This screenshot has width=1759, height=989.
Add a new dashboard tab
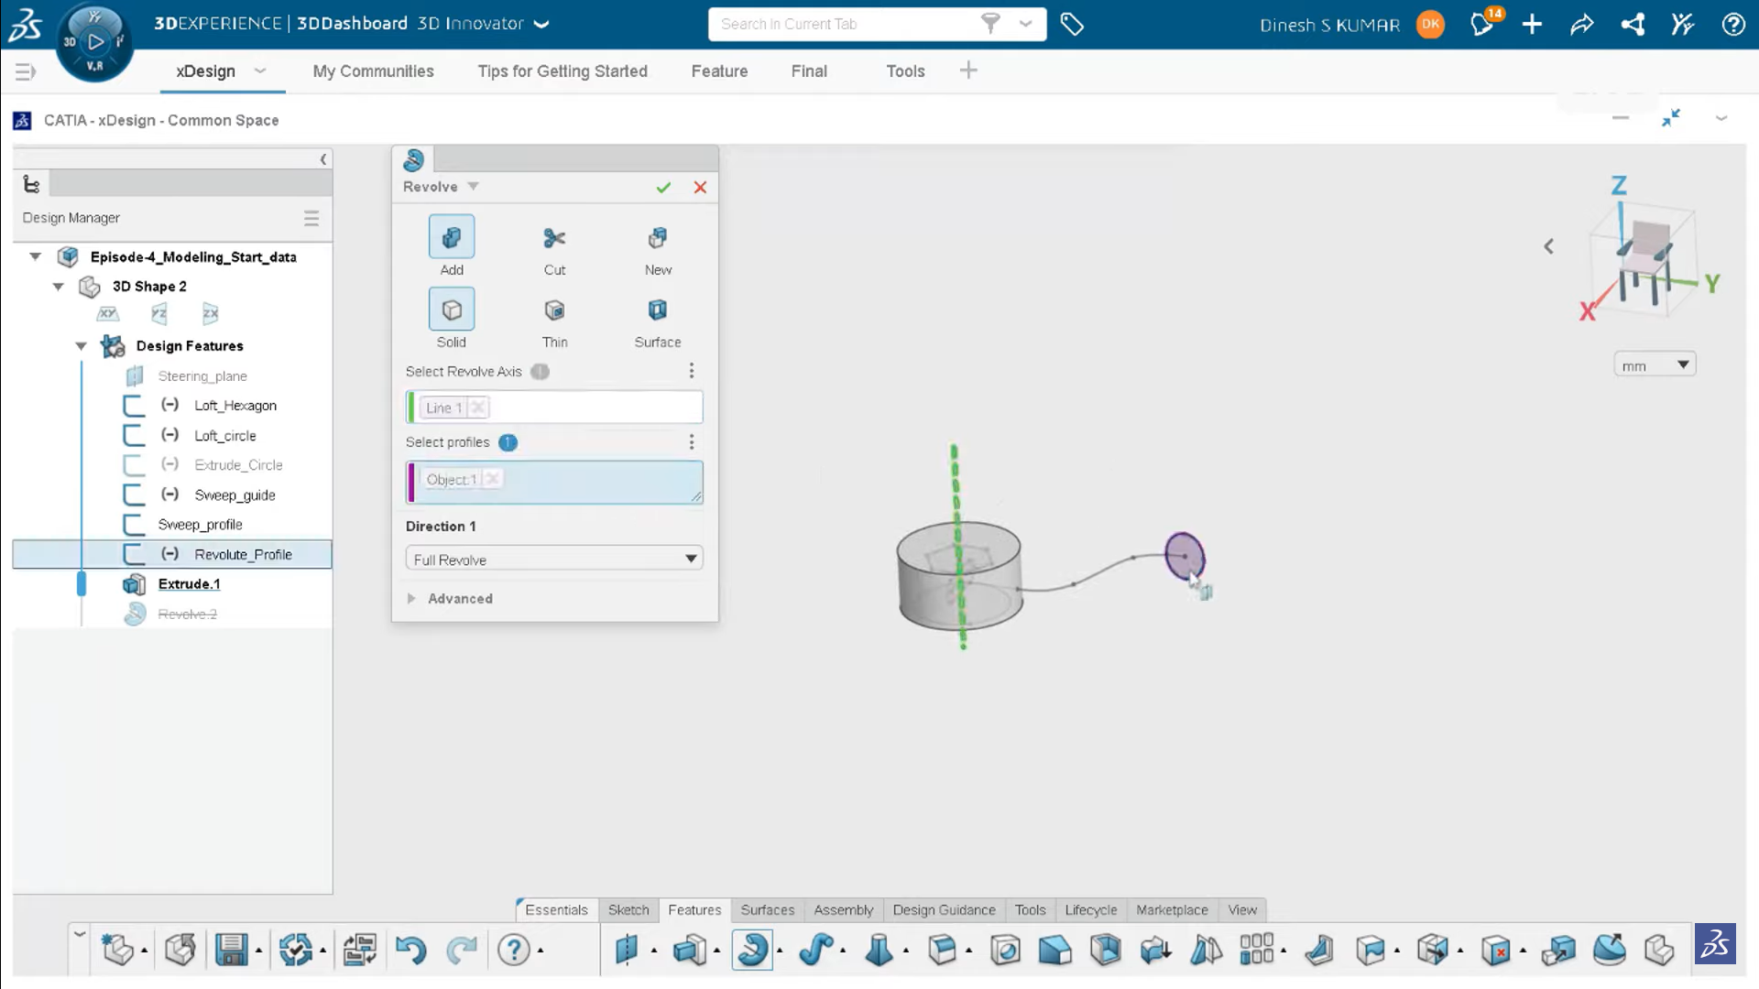click(x=968, y=71)
